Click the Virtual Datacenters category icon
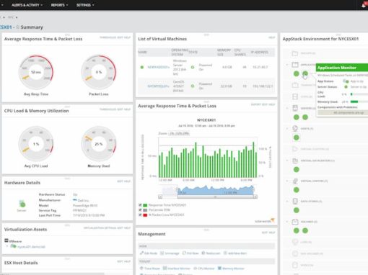 coord(295,161)
